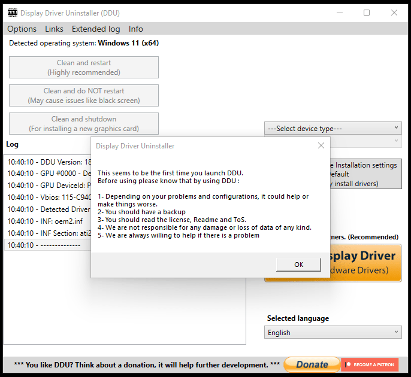Click the PayPal Donate button
This screenshot has height=377, width=411.
(312, 364)
